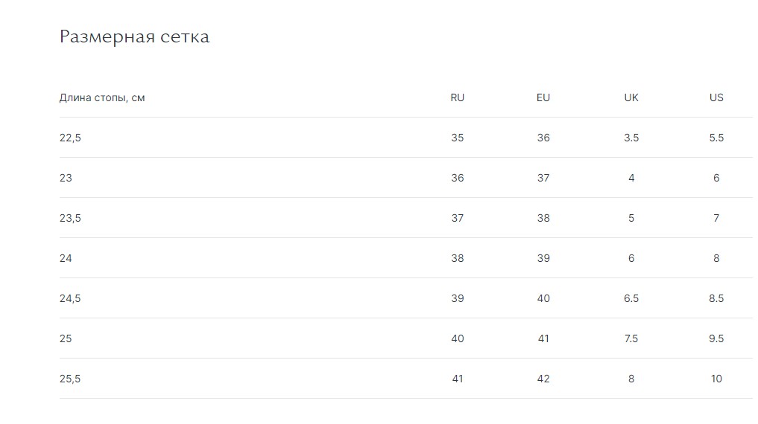Click the foot length 23,5 cell

click(70, 218)
